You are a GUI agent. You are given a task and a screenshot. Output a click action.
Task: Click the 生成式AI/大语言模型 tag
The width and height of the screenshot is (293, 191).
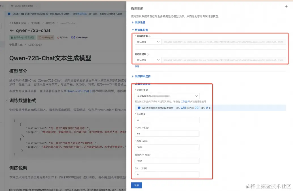point(22,37)
